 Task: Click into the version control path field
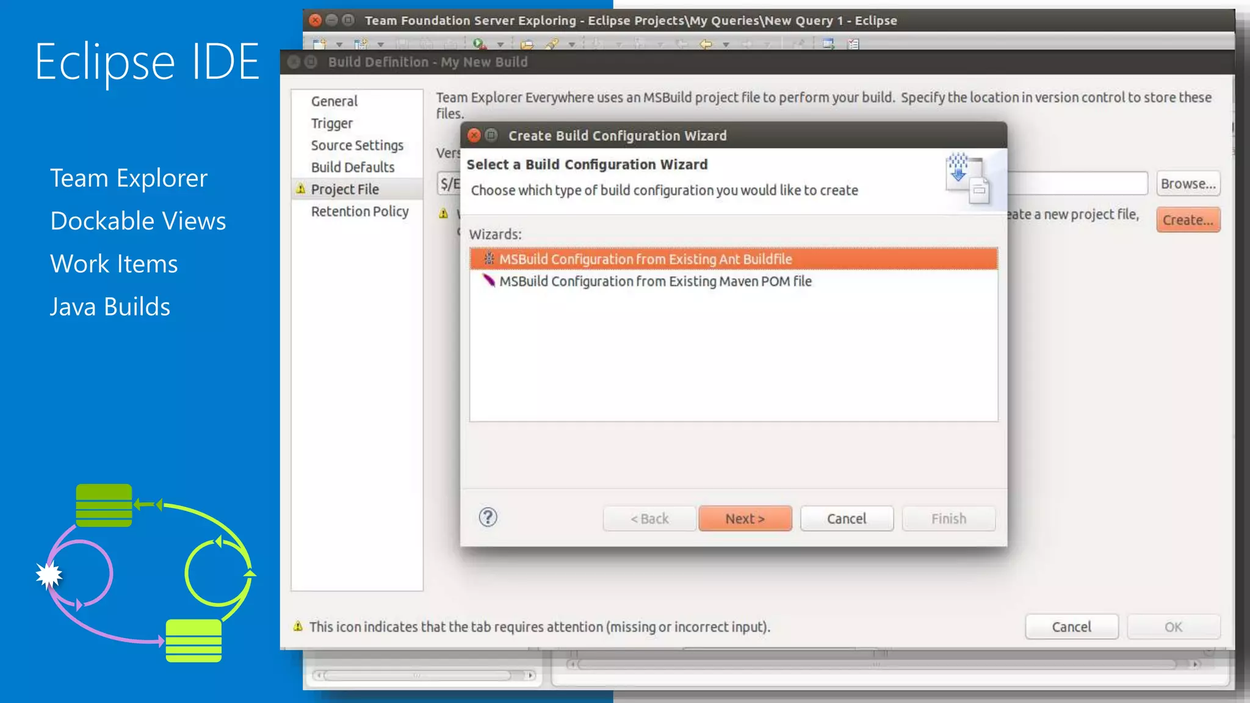[x=1077, y=183]
